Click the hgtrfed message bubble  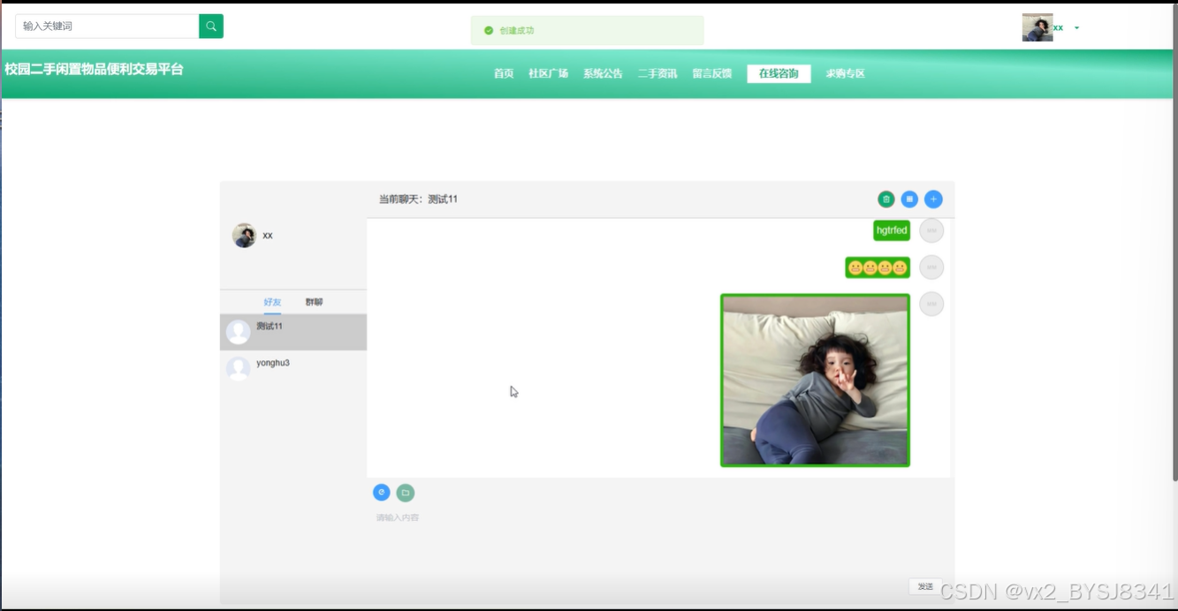[x=892, y=230]
